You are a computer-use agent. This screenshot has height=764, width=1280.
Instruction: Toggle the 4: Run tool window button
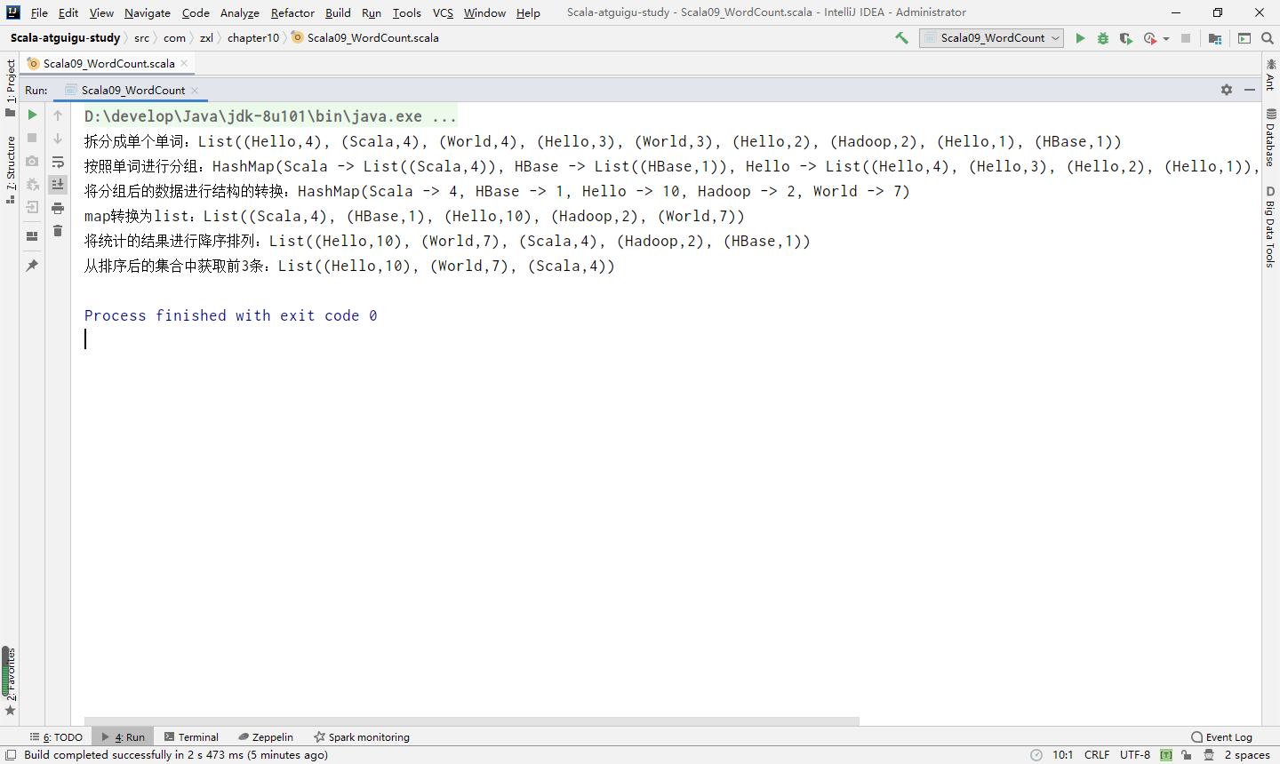pos(124,737)
